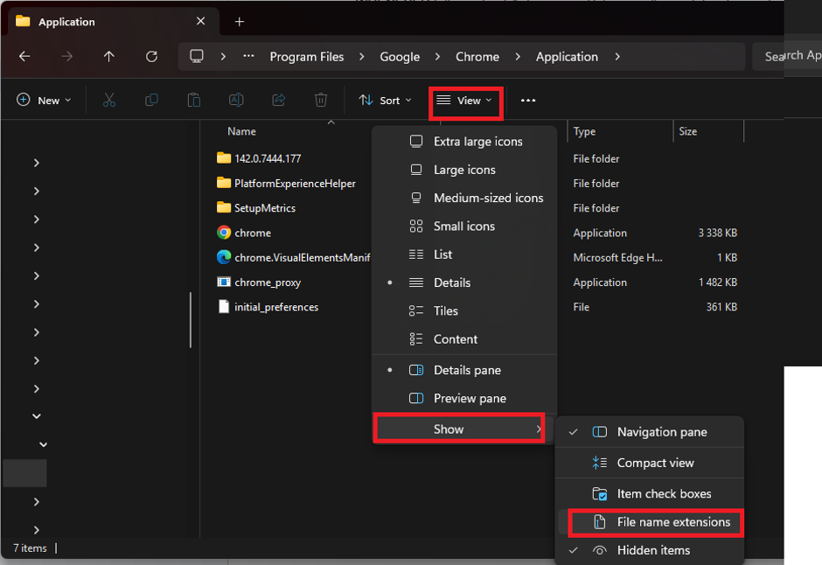This screenshot has width=822, height=565.
Task: Navigate to Google breadcrumb
Action: click(x=400, y=57)
